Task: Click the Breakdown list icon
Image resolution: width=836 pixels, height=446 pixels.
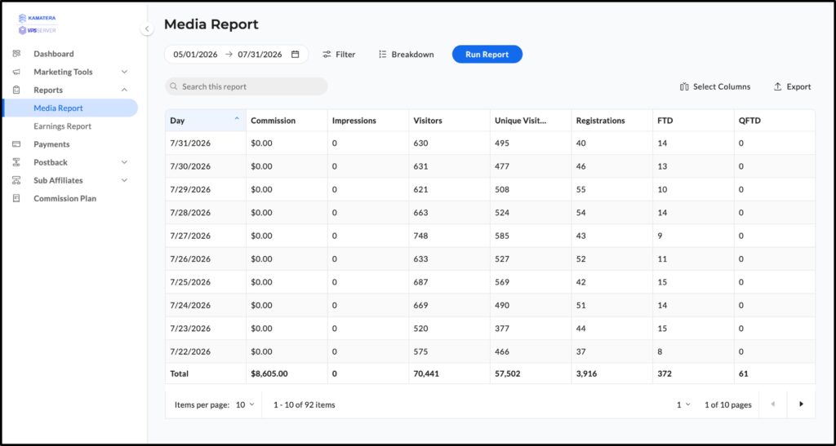Action: [382, 55]
